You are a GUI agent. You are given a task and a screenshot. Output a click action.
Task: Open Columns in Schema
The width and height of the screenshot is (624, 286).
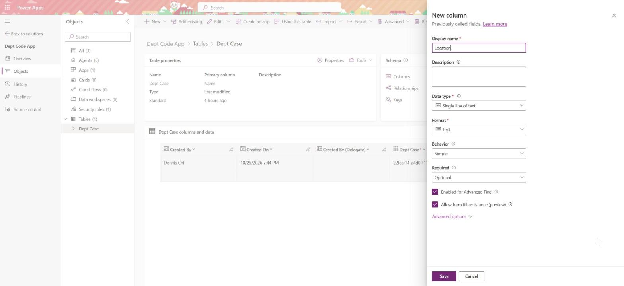click(398, 76)
